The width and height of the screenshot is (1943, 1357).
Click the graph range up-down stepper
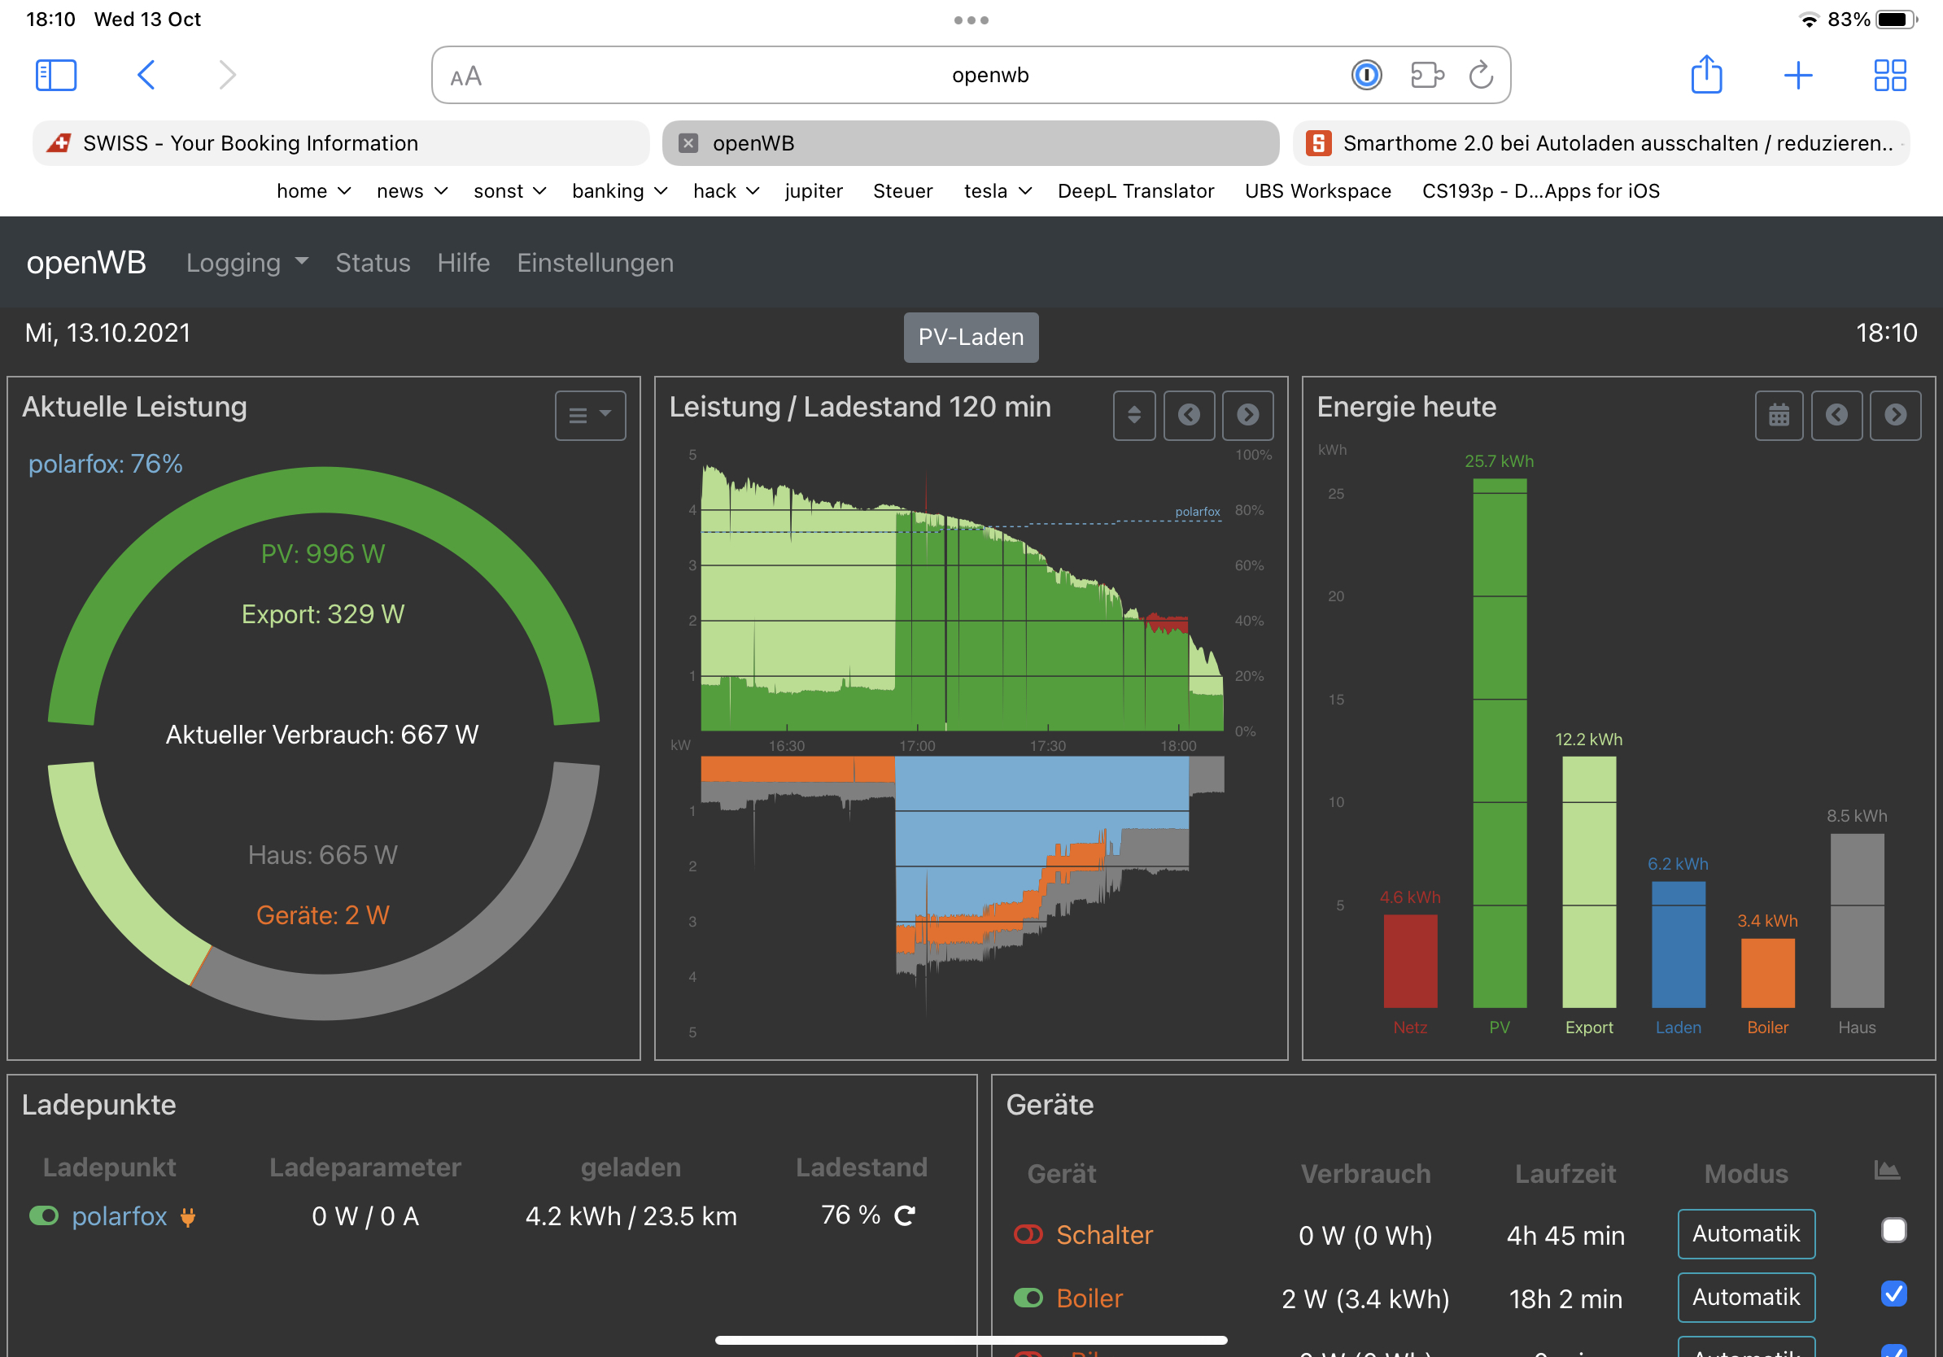1134,415
